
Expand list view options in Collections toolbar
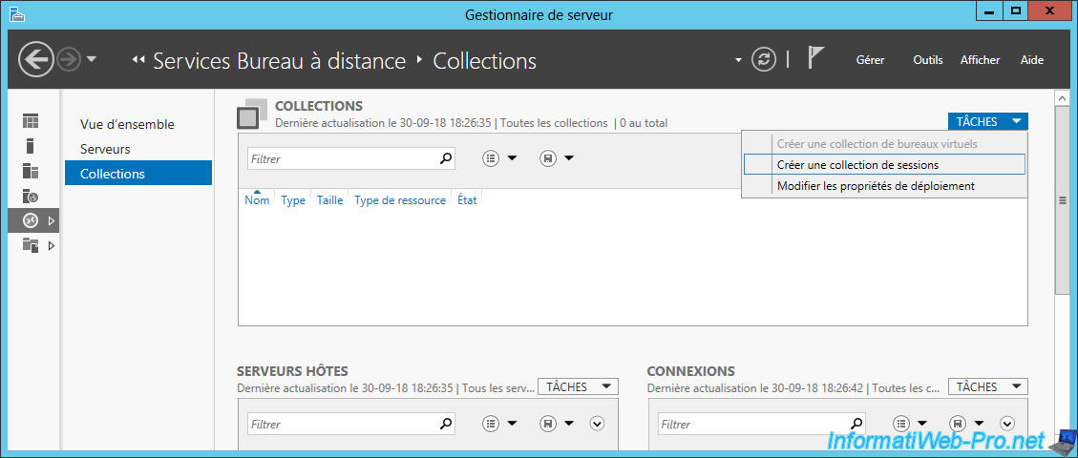(499, 158)
